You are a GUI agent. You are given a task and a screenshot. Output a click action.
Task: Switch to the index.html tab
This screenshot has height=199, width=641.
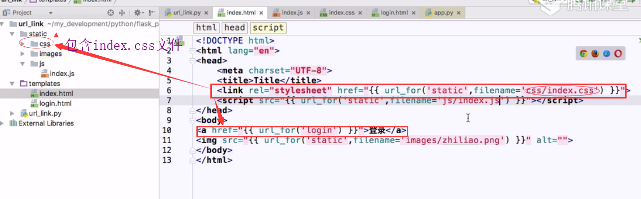pyautogui.click(x=239, y=13)
